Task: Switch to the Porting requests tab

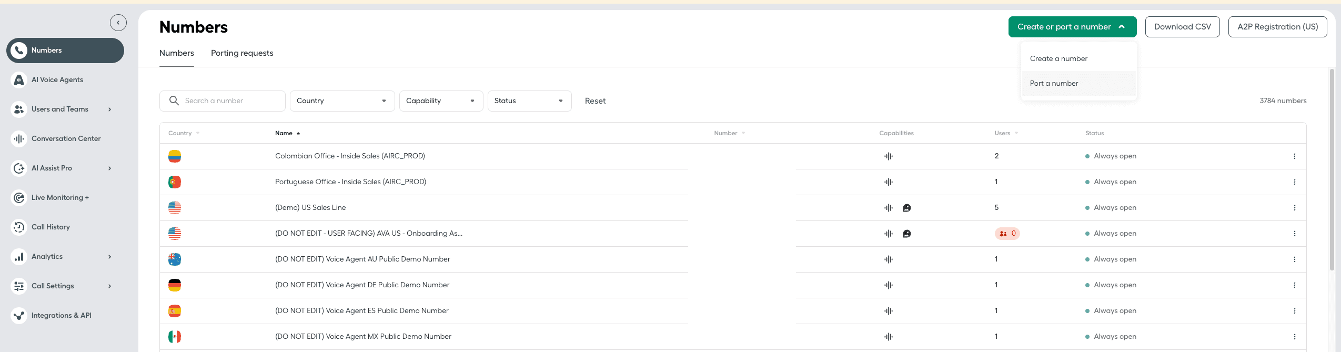Action: (x=242, y=53)
